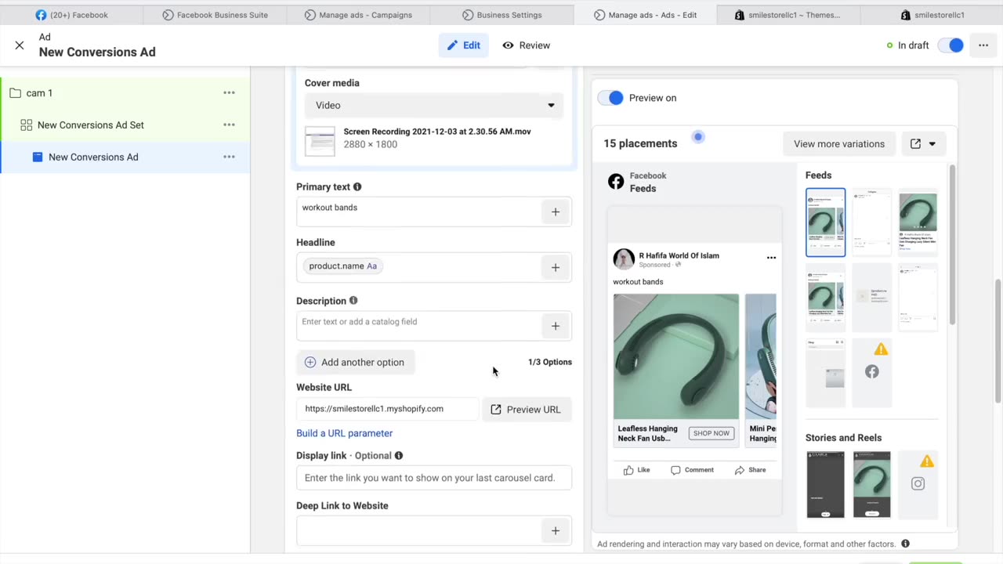Click the Share icon in the ad preview

(x=739, y=470)
